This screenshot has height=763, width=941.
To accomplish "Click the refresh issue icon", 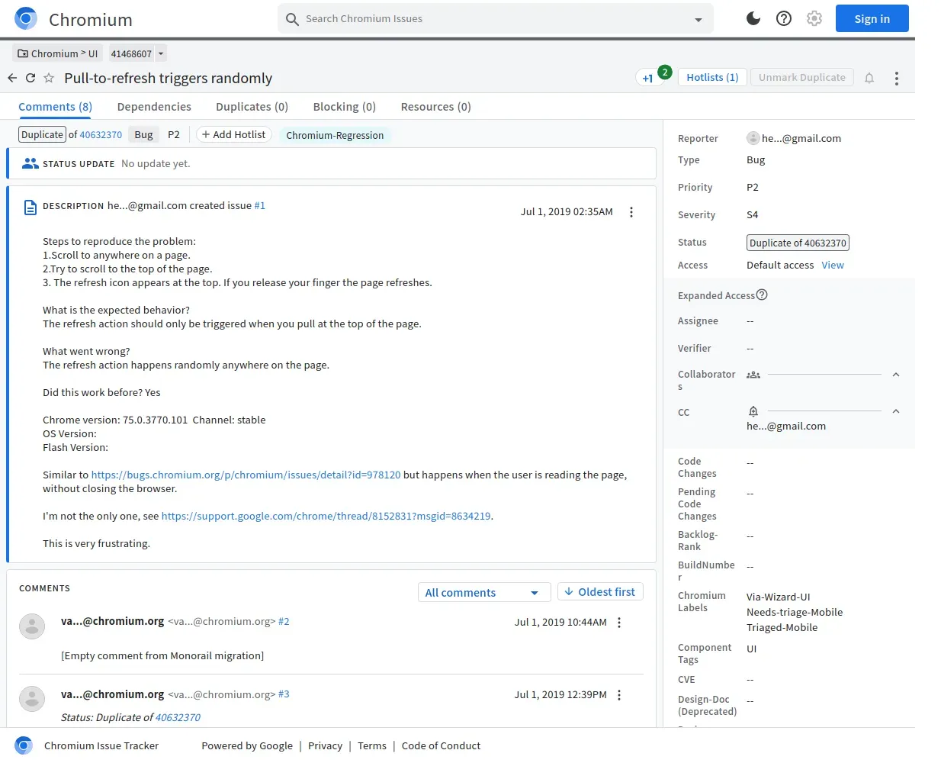I will click(x=31, y=78).
